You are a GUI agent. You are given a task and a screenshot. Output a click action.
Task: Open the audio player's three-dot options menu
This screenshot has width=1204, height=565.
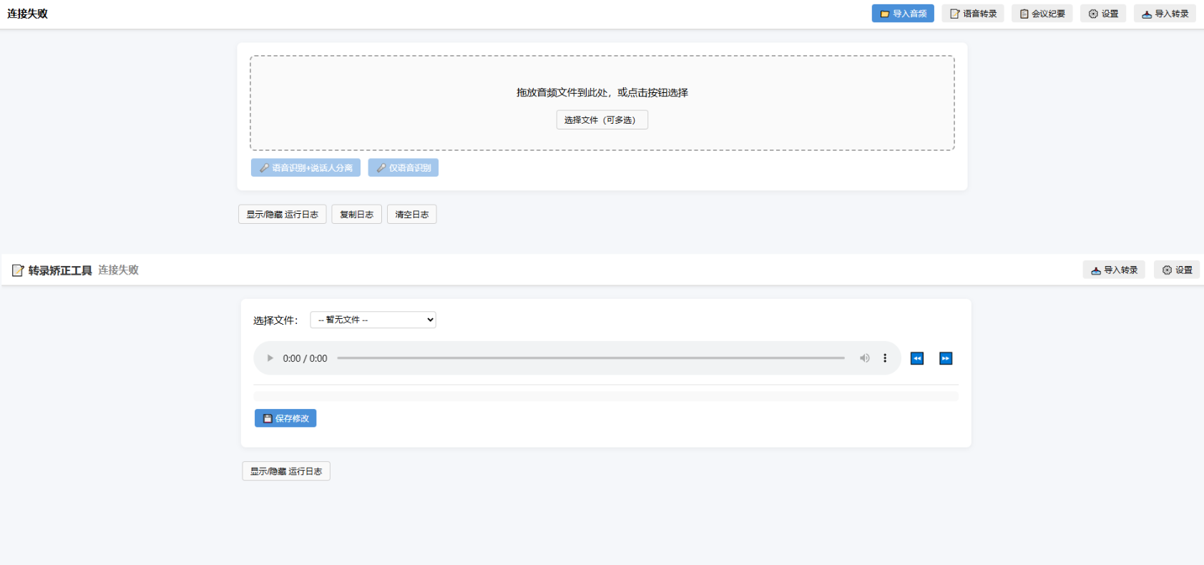885,358
